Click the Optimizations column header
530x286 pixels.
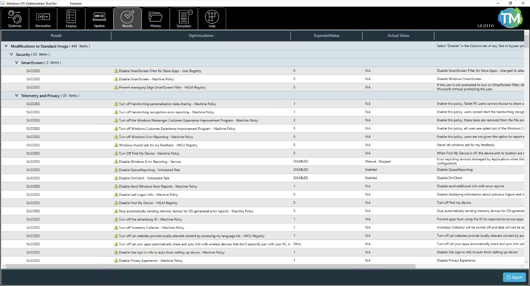201,36
